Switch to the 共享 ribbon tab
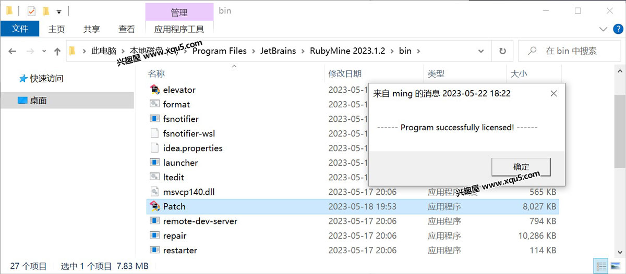The width and height of the screenshot is (626, 274). [92, 29]
